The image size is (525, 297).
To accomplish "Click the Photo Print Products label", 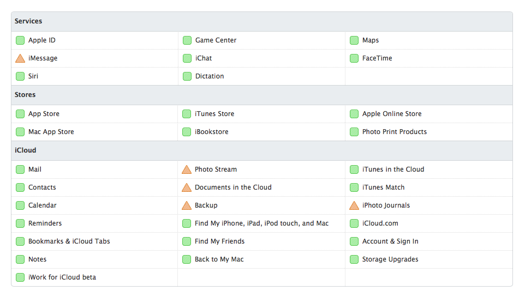I will [x=395, y=132].
